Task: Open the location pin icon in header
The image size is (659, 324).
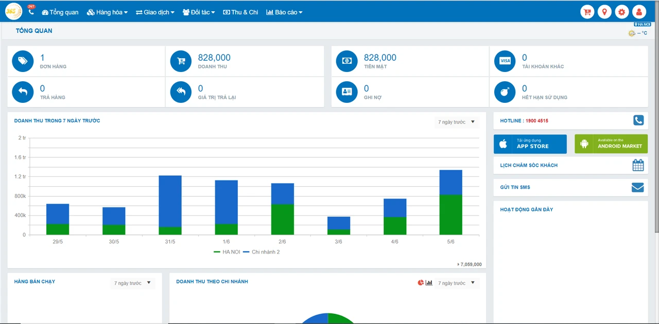Action: 604,12
